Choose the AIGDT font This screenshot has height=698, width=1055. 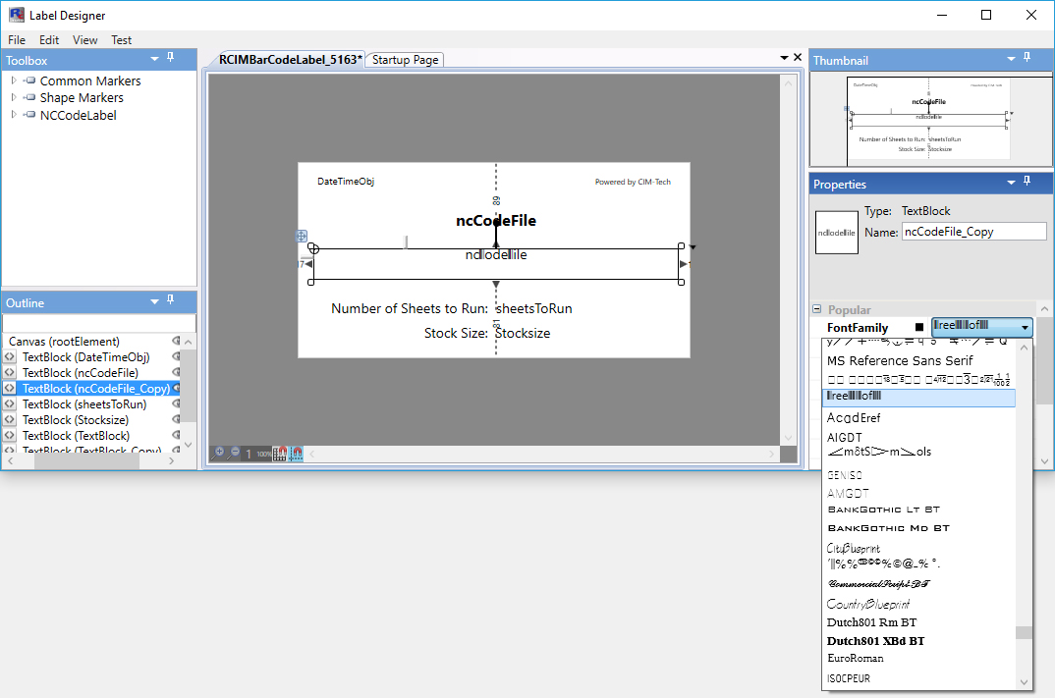[845, 437]
